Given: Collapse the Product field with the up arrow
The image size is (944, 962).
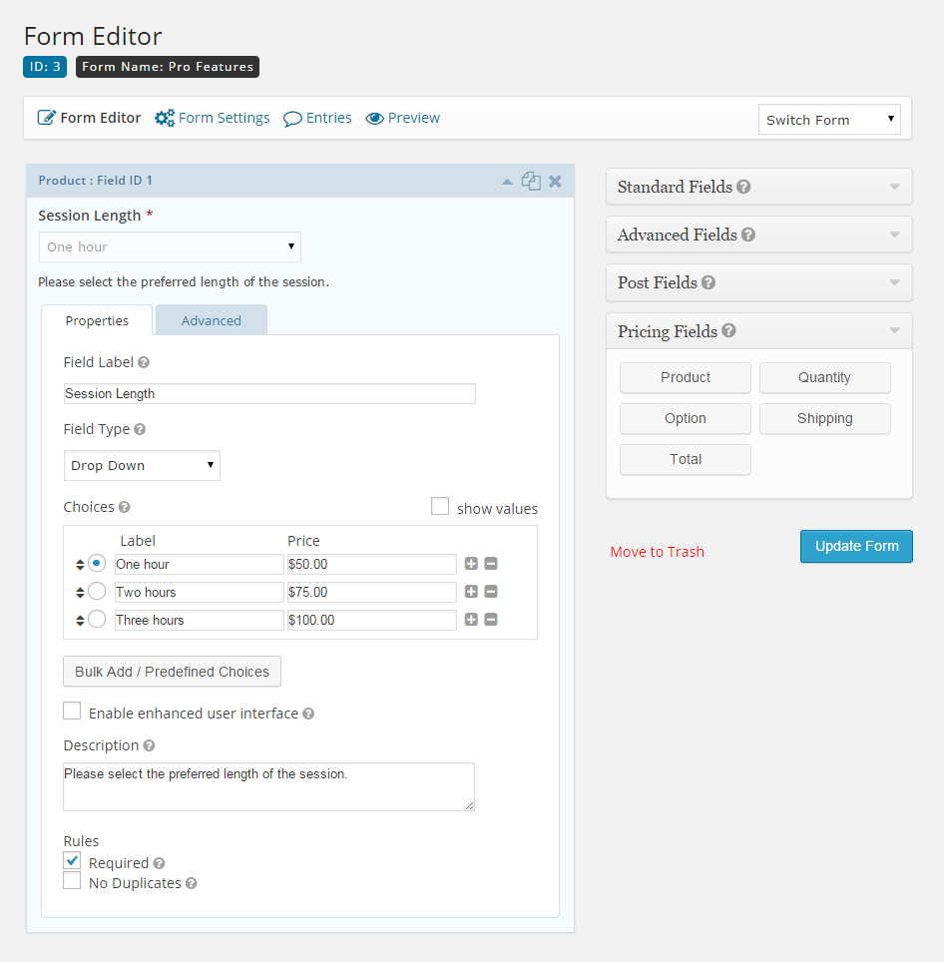Looking at the screenshot, I should coord(507,182).
